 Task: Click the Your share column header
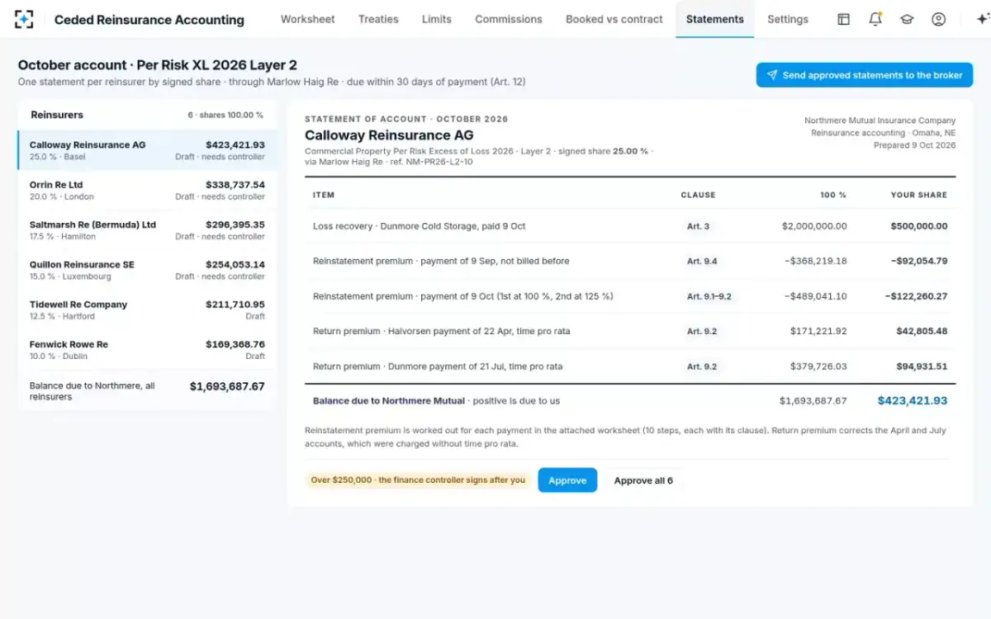919,195
